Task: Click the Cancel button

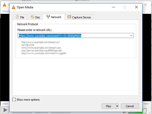Action: coord(130,106)
